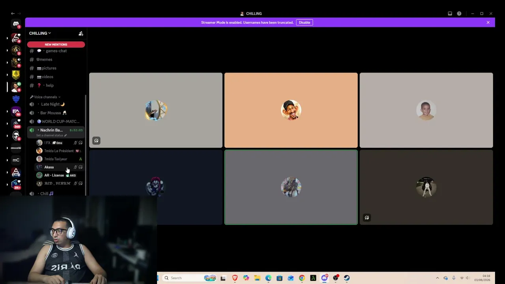Open Steam from taskbar
This screenshot has width=505, height=284.
347,278
